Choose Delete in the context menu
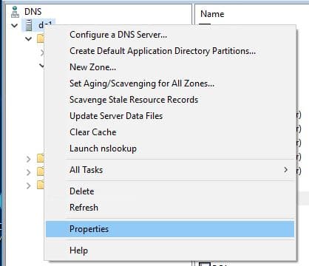 (170, 191)
